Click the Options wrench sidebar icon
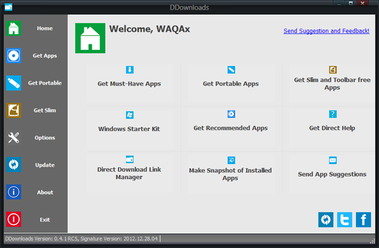The image size is (379, 248). (14, 138)
